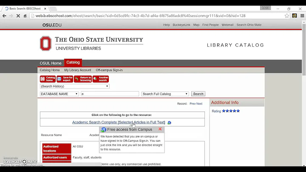Bookmark this page with the star icon
Viewport: 306px width, 172px height.
click(287, 16)
